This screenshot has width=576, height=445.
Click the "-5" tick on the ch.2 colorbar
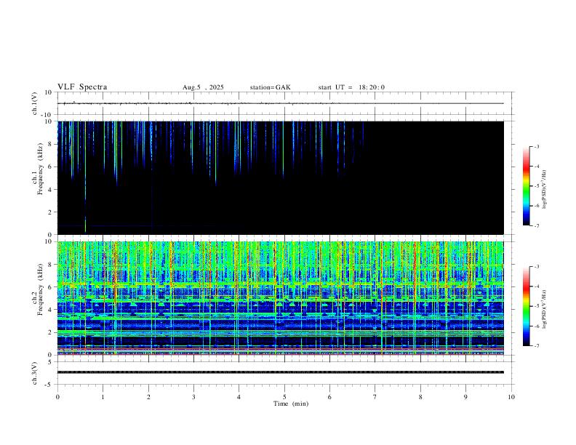536,306
